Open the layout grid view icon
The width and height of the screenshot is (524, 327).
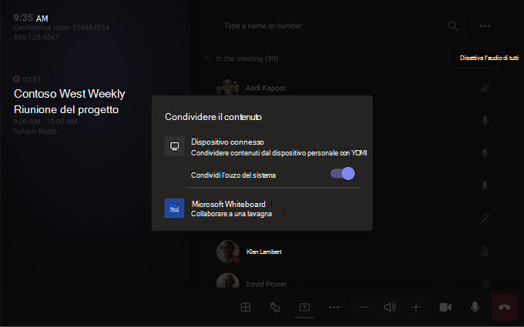pos(246,307)
